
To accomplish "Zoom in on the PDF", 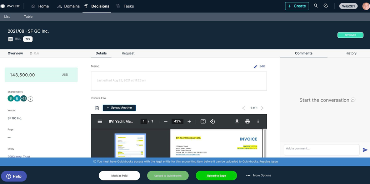I will coord(189,121).
